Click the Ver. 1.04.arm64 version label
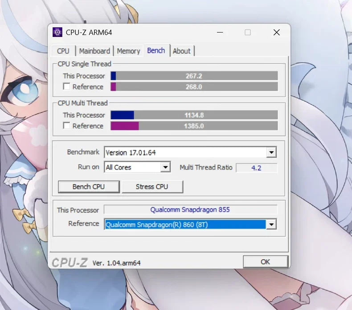The height and width of the screenshot is (310, 352). pyautogui.click(x=116, y=263)
